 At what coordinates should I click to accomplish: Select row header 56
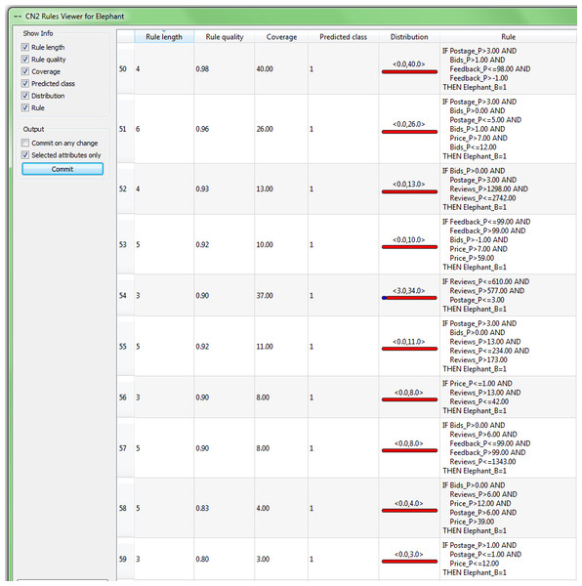[126, 397]
